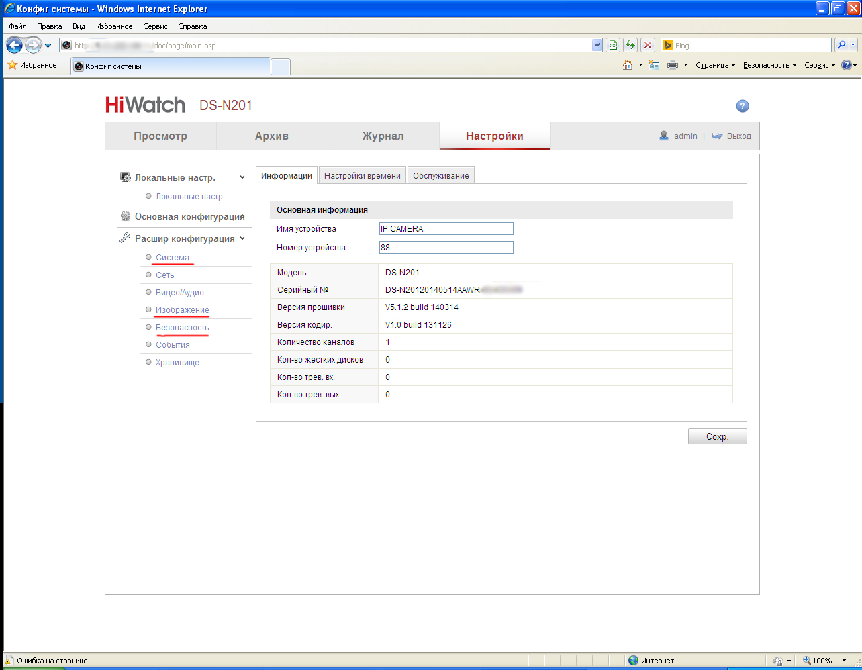This screenshot has width=862, height=670.
Task: Select the Конфиг системы browser tab
Action: [170, 66]
